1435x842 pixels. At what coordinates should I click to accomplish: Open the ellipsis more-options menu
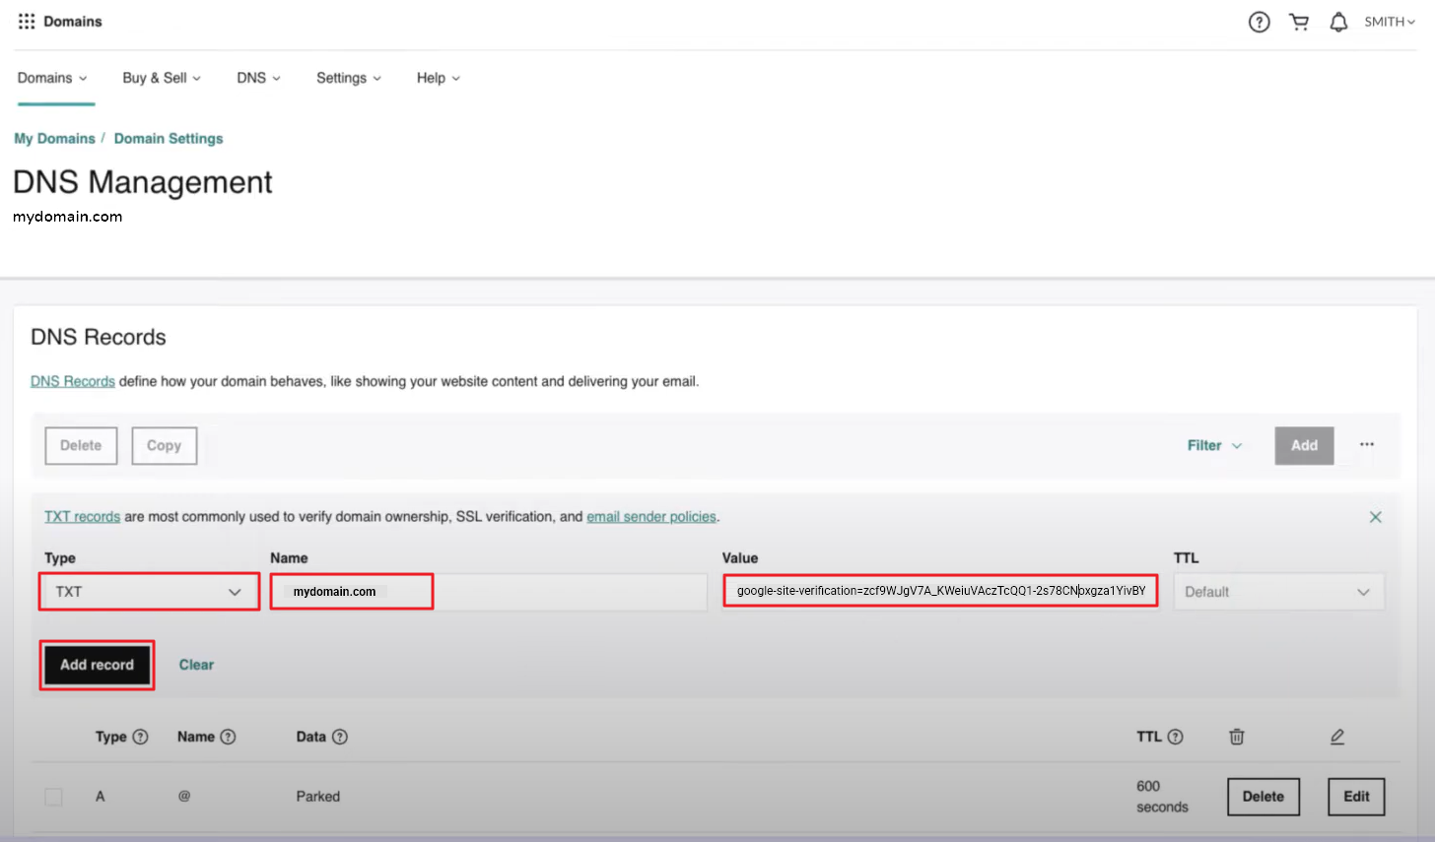[x=1366, y=444]
